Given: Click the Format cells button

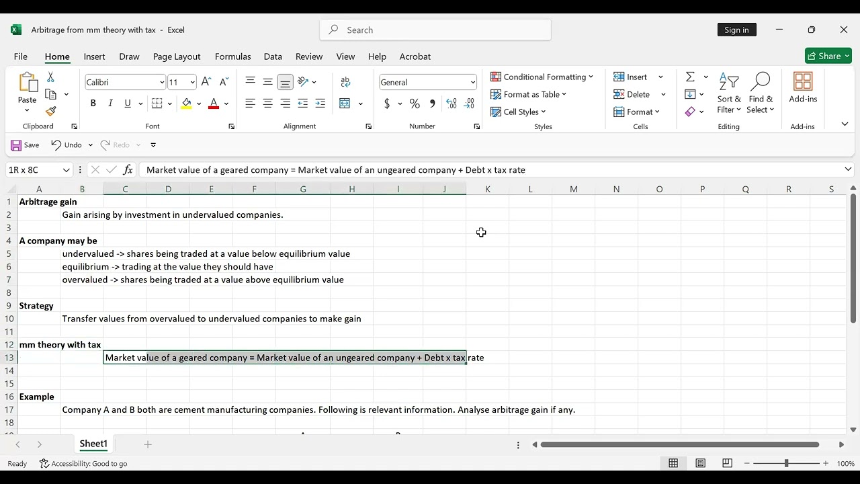Looking at the screenshot, I should (x=637, y=112).
